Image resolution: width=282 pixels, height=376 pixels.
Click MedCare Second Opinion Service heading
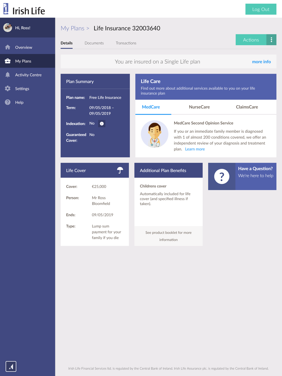(204, 123)
